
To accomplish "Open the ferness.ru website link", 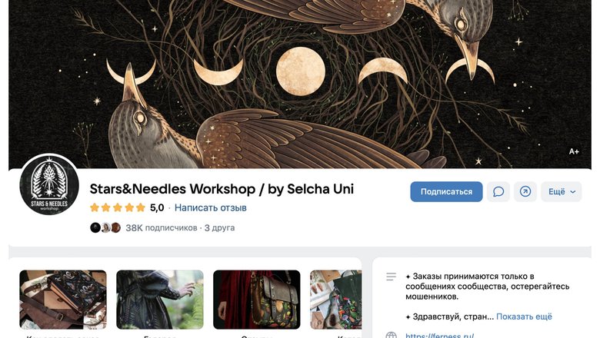I will (440, 336).
